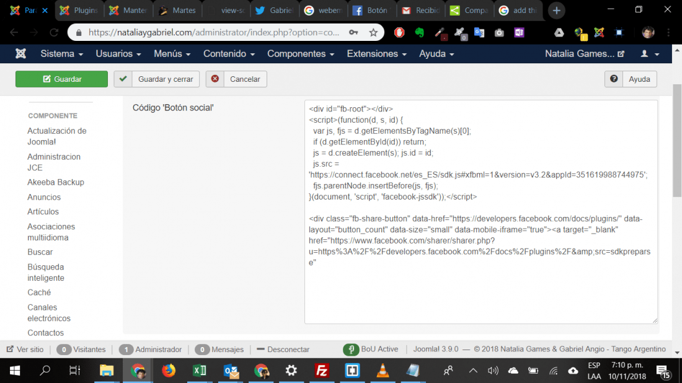The image size is (682, 383).
Task: Open a new browser tab
Action: [x=556, y=11]
